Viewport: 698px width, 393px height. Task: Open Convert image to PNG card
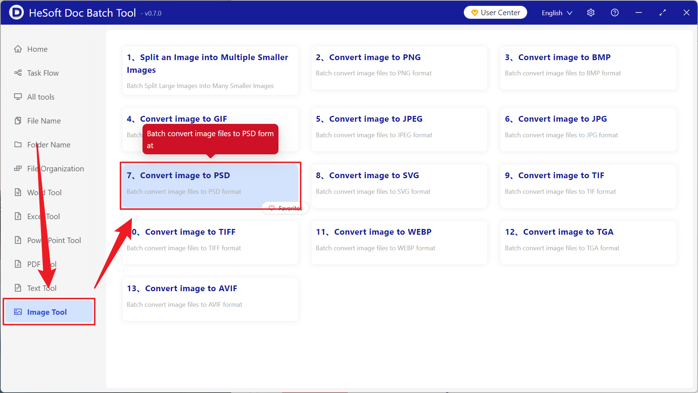[399, 68]
